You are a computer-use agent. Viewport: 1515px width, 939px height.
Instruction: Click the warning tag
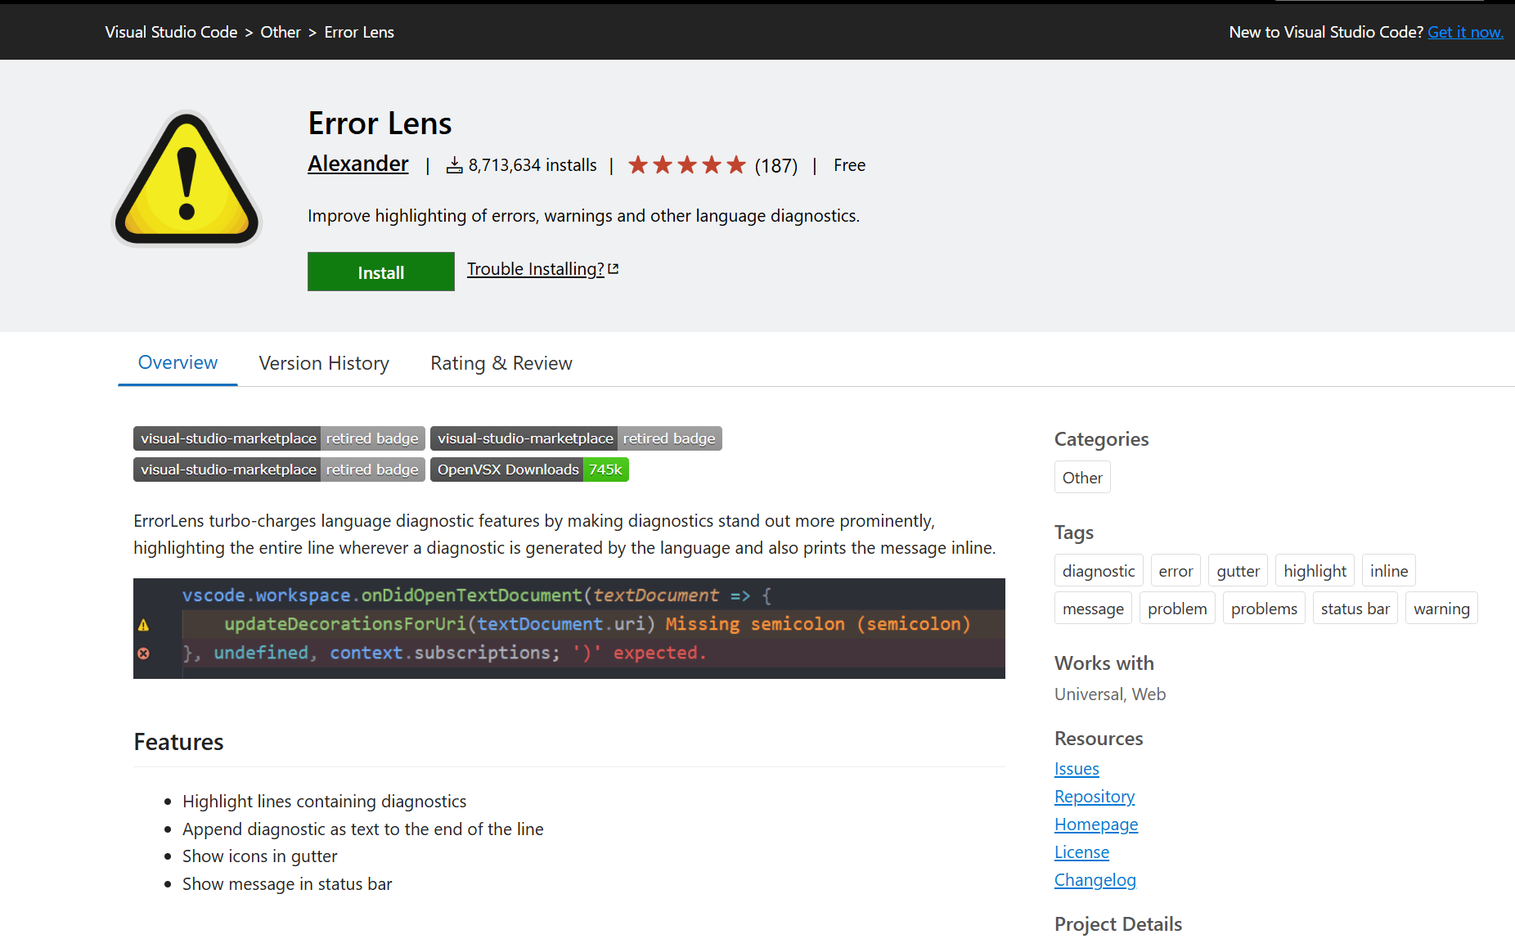pos(1441,609)
